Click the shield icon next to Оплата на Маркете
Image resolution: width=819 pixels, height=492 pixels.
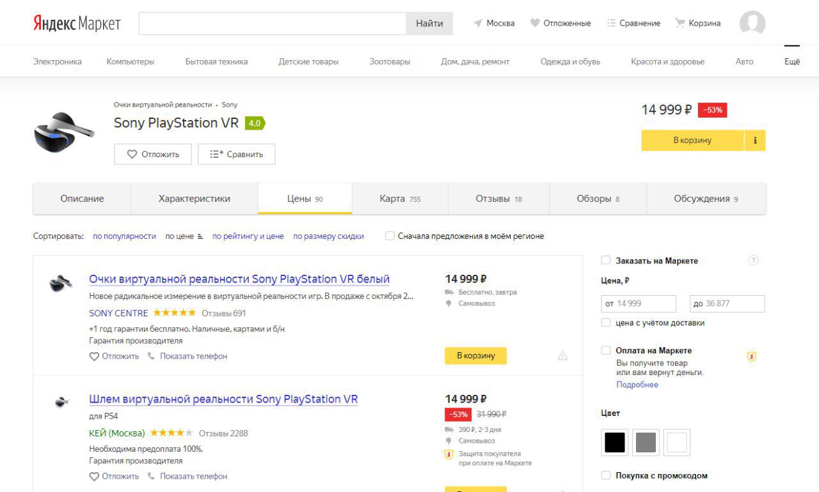[x=752, y=357]
